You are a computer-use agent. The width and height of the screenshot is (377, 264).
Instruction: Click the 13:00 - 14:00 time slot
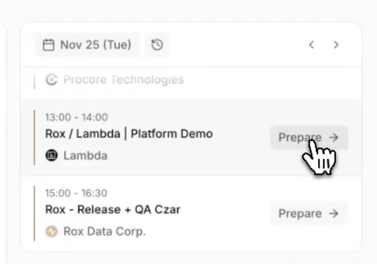[76, 117]
